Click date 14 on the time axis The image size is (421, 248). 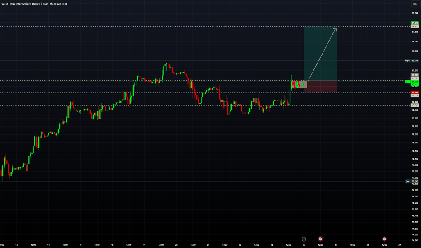[48, 245]
